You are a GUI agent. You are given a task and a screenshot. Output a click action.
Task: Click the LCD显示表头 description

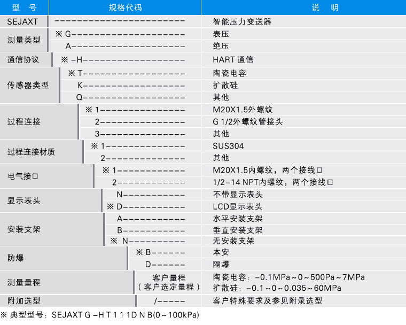pos(238,206)
